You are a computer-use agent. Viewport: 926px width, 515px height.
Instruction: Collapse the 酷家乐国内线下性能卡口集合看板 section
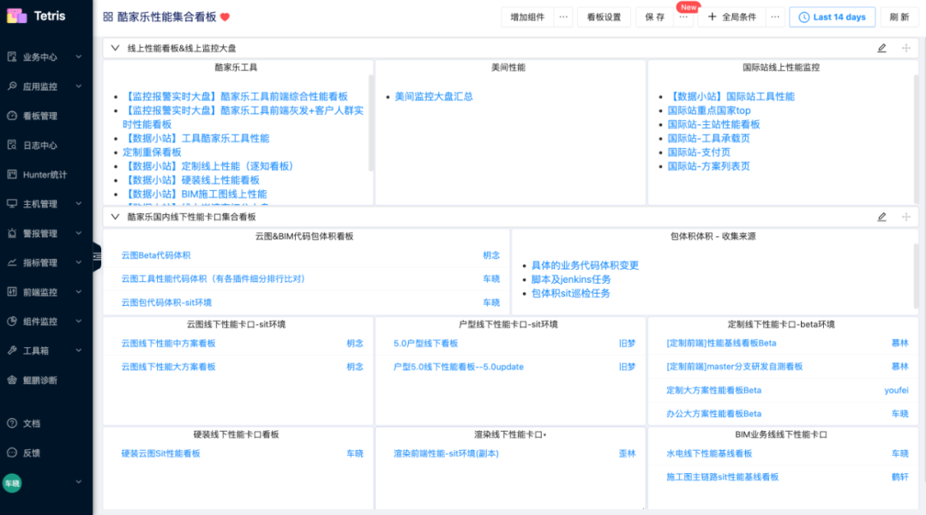point(115,217)
